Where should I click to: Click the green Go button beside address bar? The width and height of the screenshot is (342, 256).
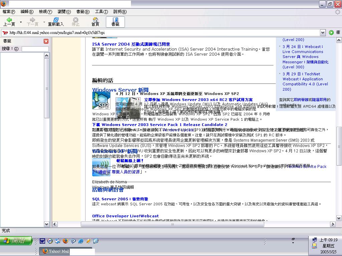click(331, 33)
